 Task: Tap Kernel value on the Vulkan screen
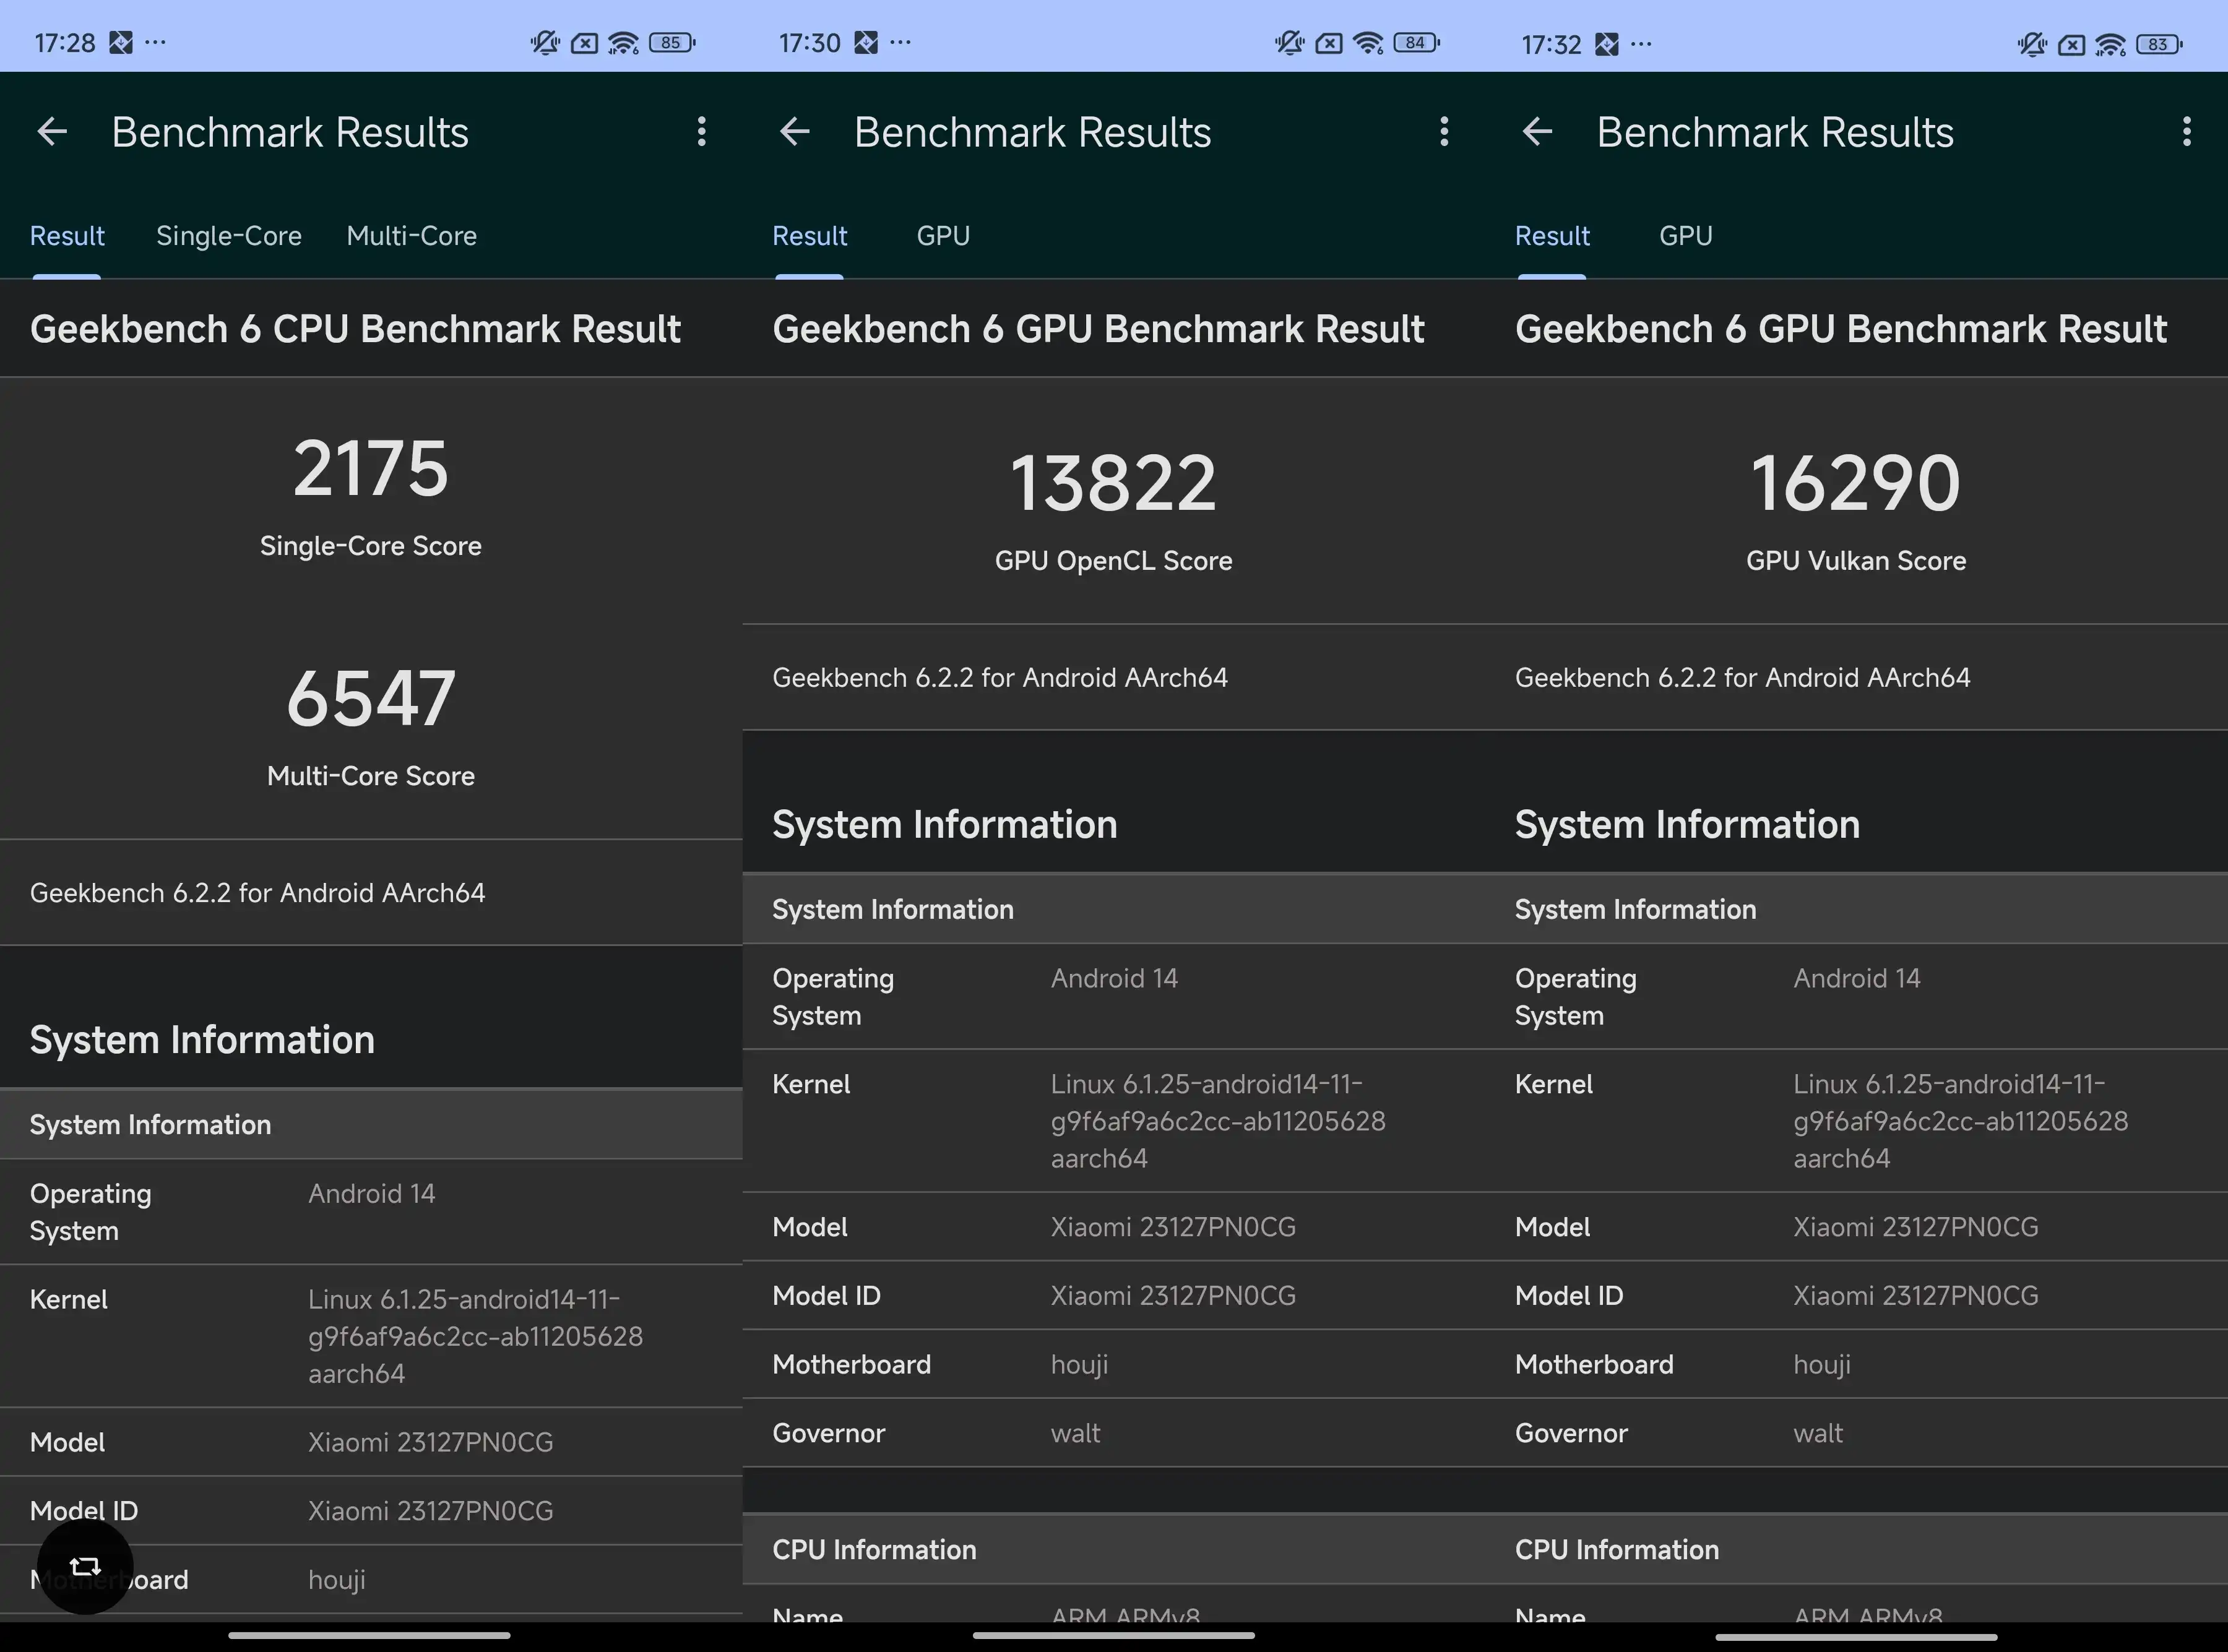tap(1961, 1122)
